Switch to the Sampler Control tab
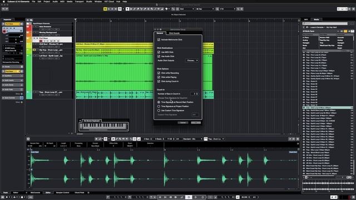This screenshot has height=200, width=356. click(62, 193)
